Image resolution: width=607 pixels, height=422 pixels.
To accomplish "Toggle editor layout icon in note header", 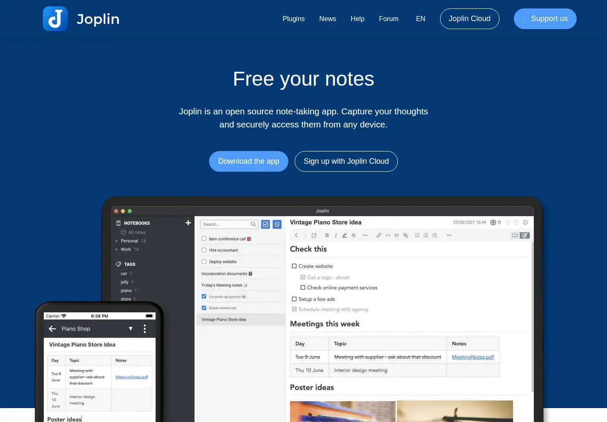I will pos(516,222).
